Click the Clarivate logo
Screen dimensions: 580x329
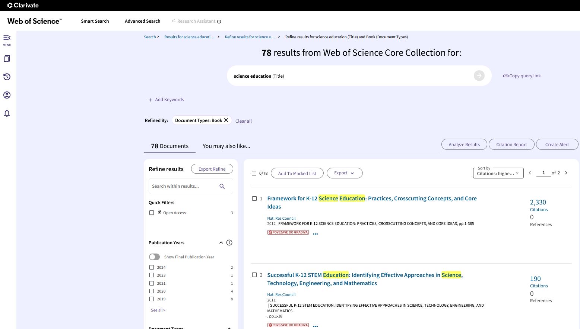pyautogui.click(x=23, y=5)
